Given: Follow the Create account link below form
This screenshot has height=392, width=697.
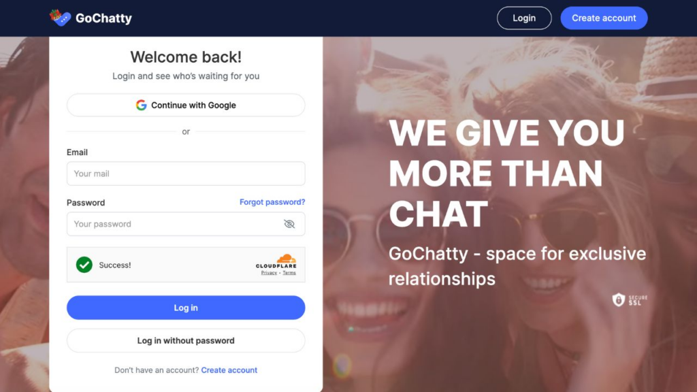Looking at the screenshot, I should (x=229, y=370).
